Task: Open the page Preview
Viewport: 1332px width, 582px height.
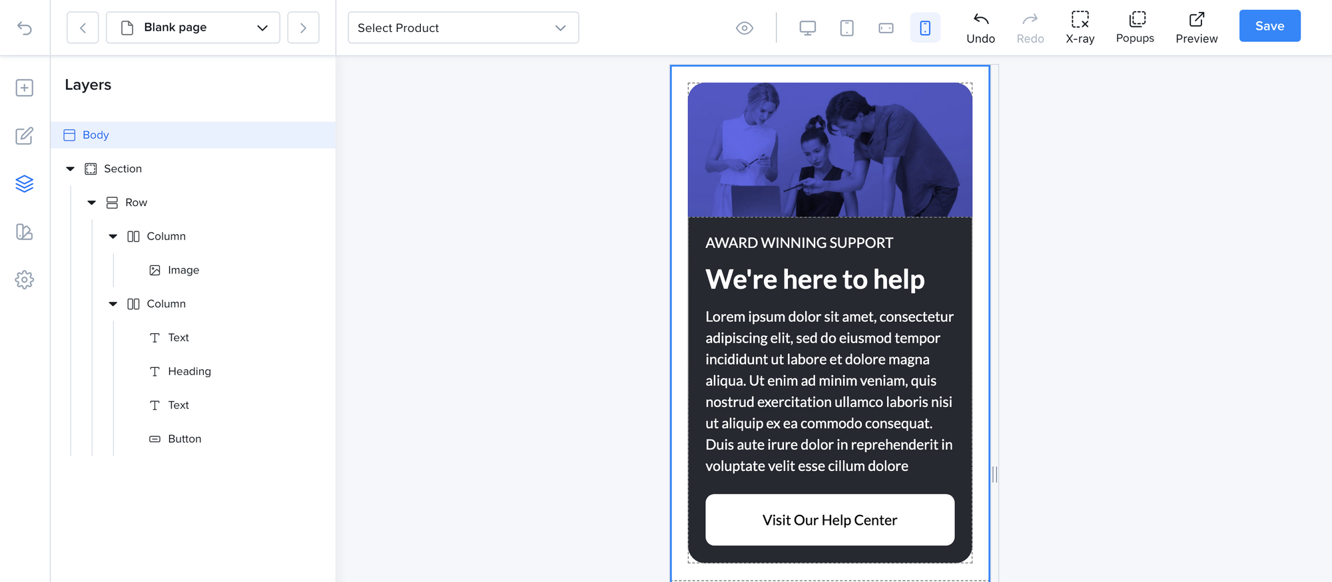Action: [1197, 28]
